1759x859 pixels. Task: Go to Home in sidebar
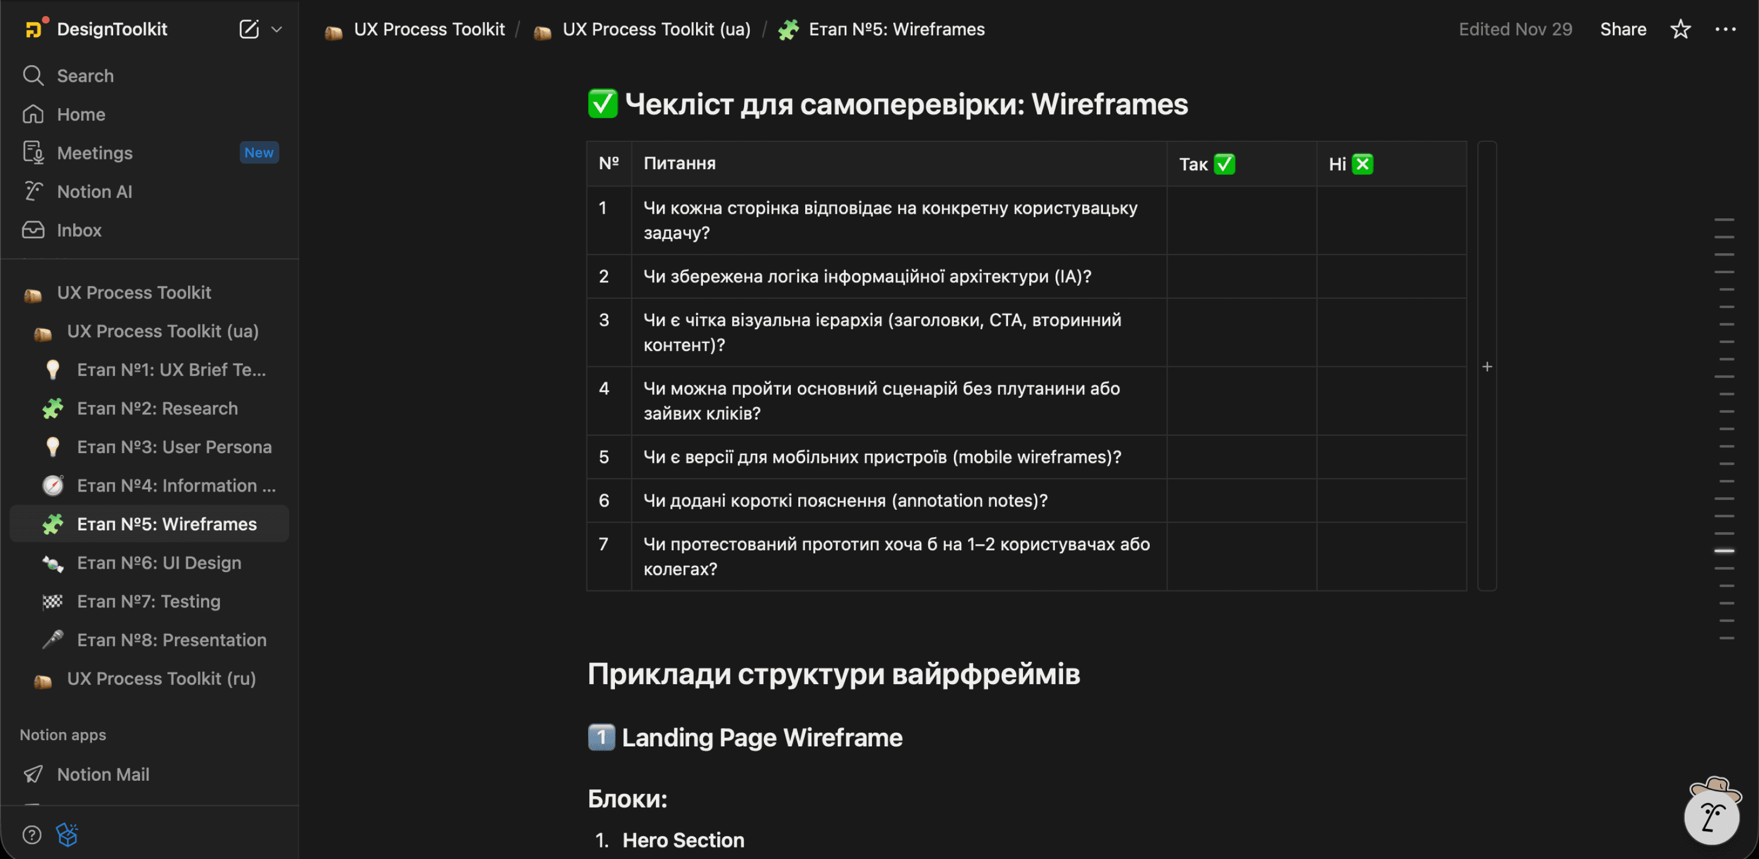coord(81,115)
